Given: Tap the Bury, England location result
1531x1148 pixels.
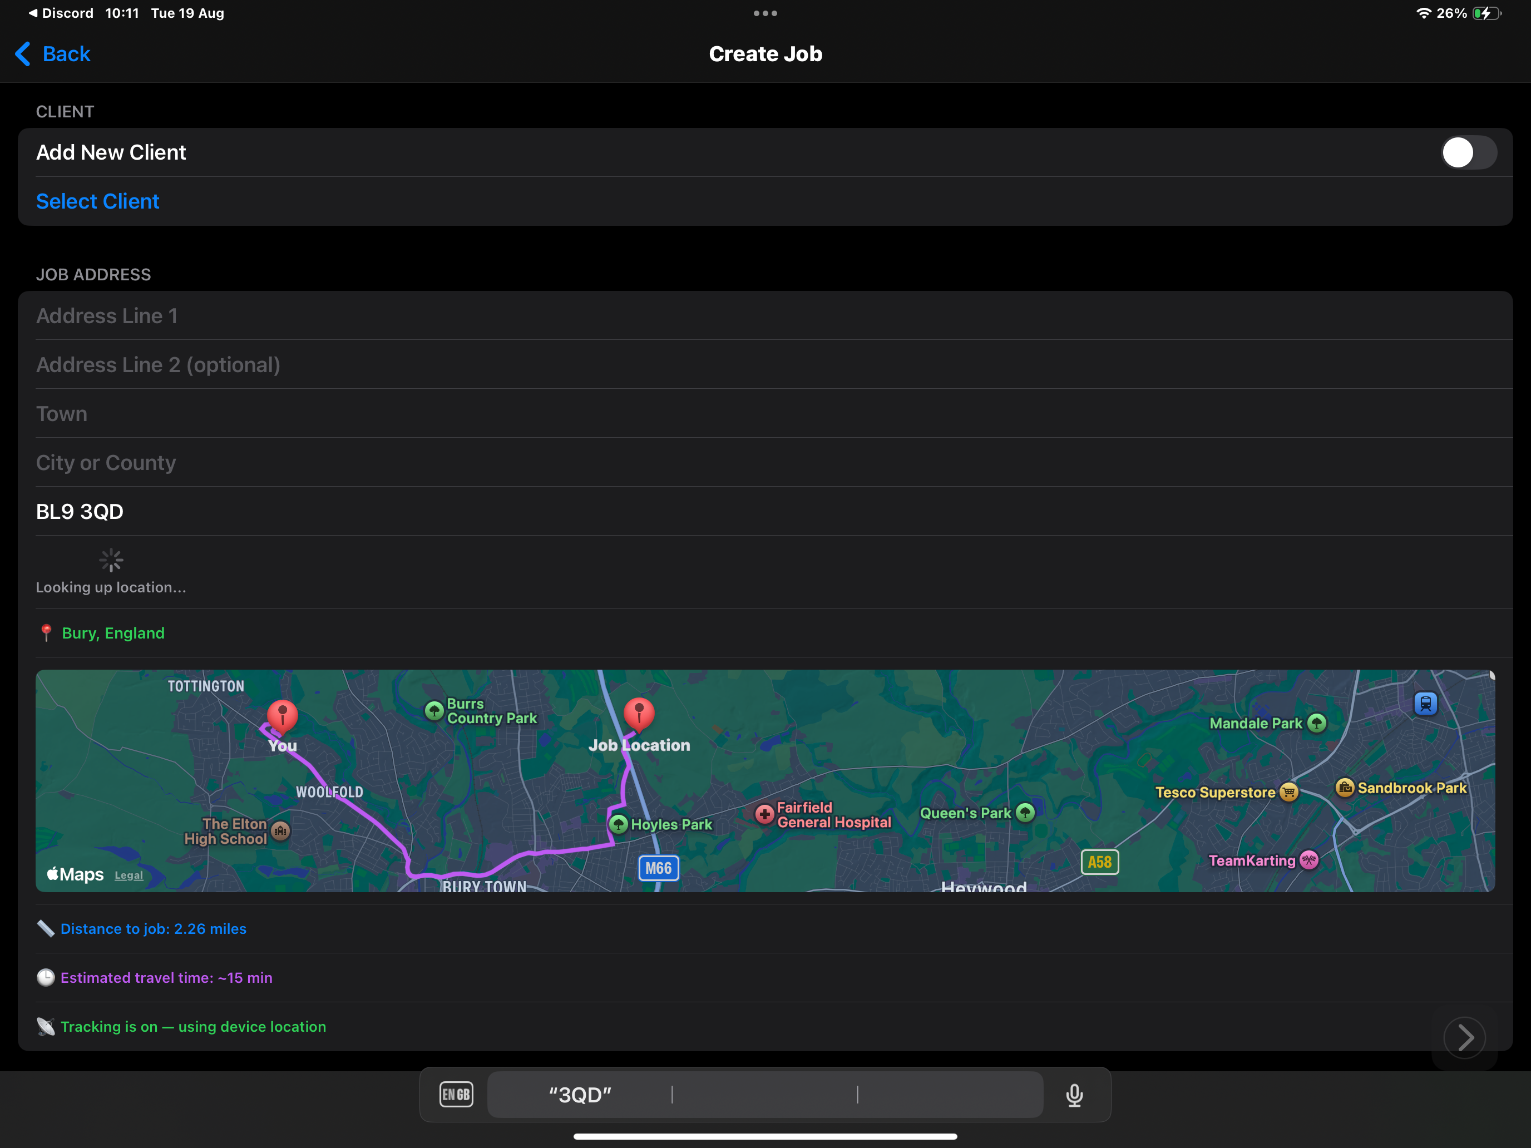Looking at the screenshot, I should point(113,633).
